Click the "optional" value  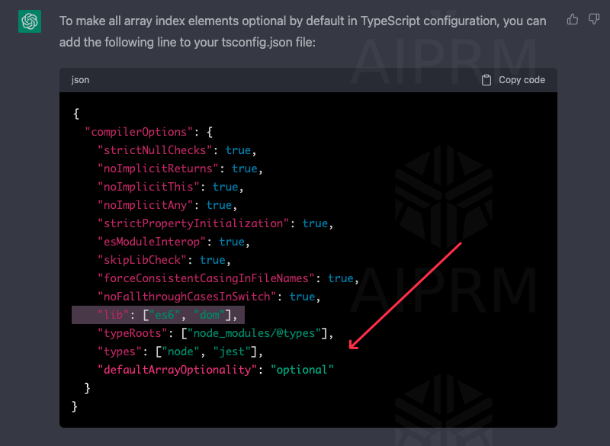tap(302, 370)
